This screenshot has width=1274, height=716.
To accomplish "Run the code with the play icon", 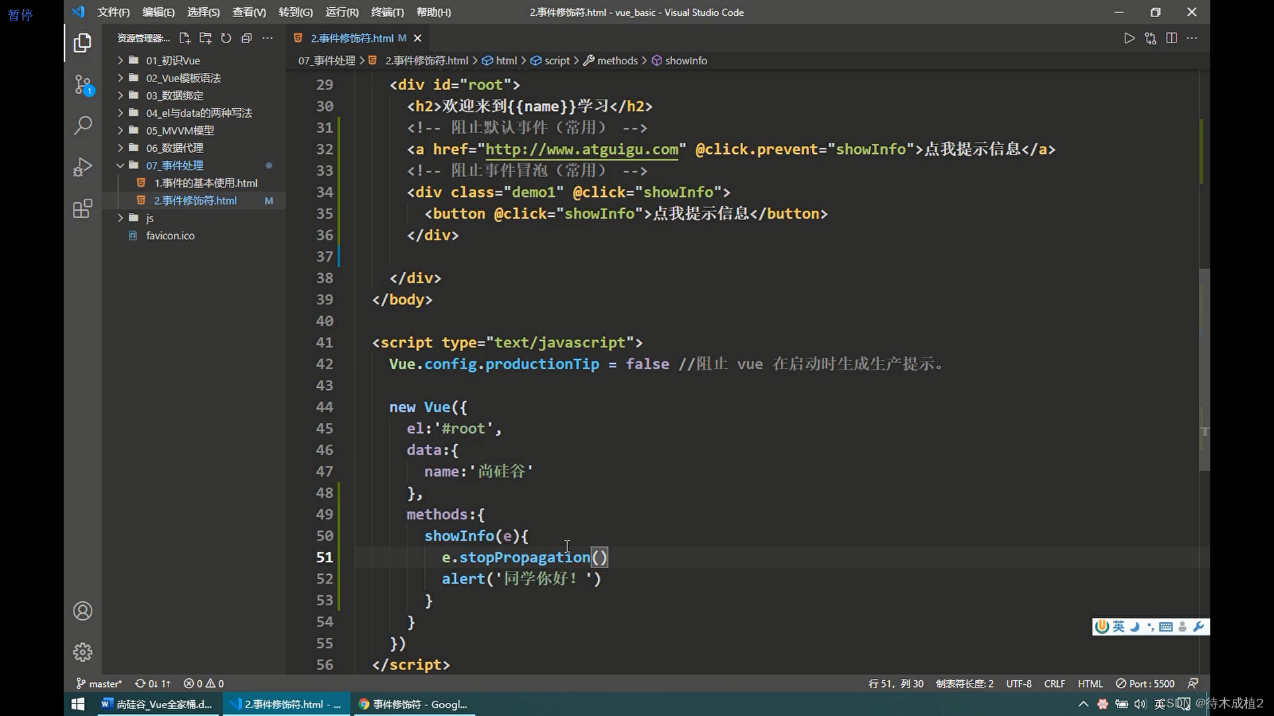I will 1129,38.
